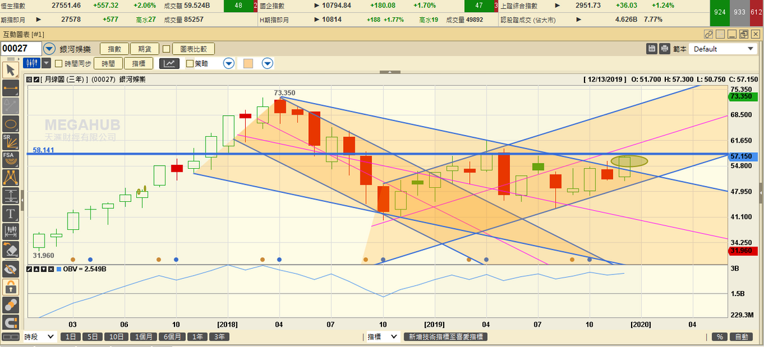The width and height of the screenshot is (764, 347).
Task: Open the stock code dropdown arrow
Action: click(x=49, y=48)
